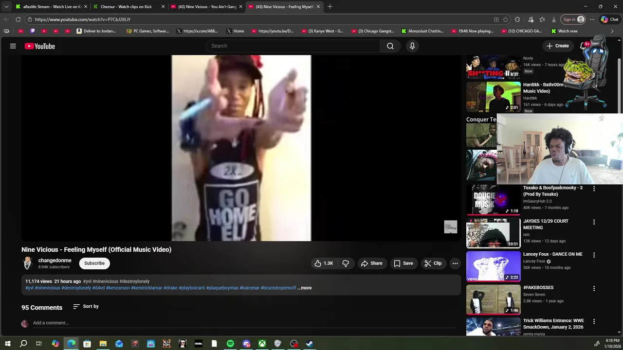Open options for Lancey Foux video
This screenshot has width=623, height=350.
coord(594,255)
